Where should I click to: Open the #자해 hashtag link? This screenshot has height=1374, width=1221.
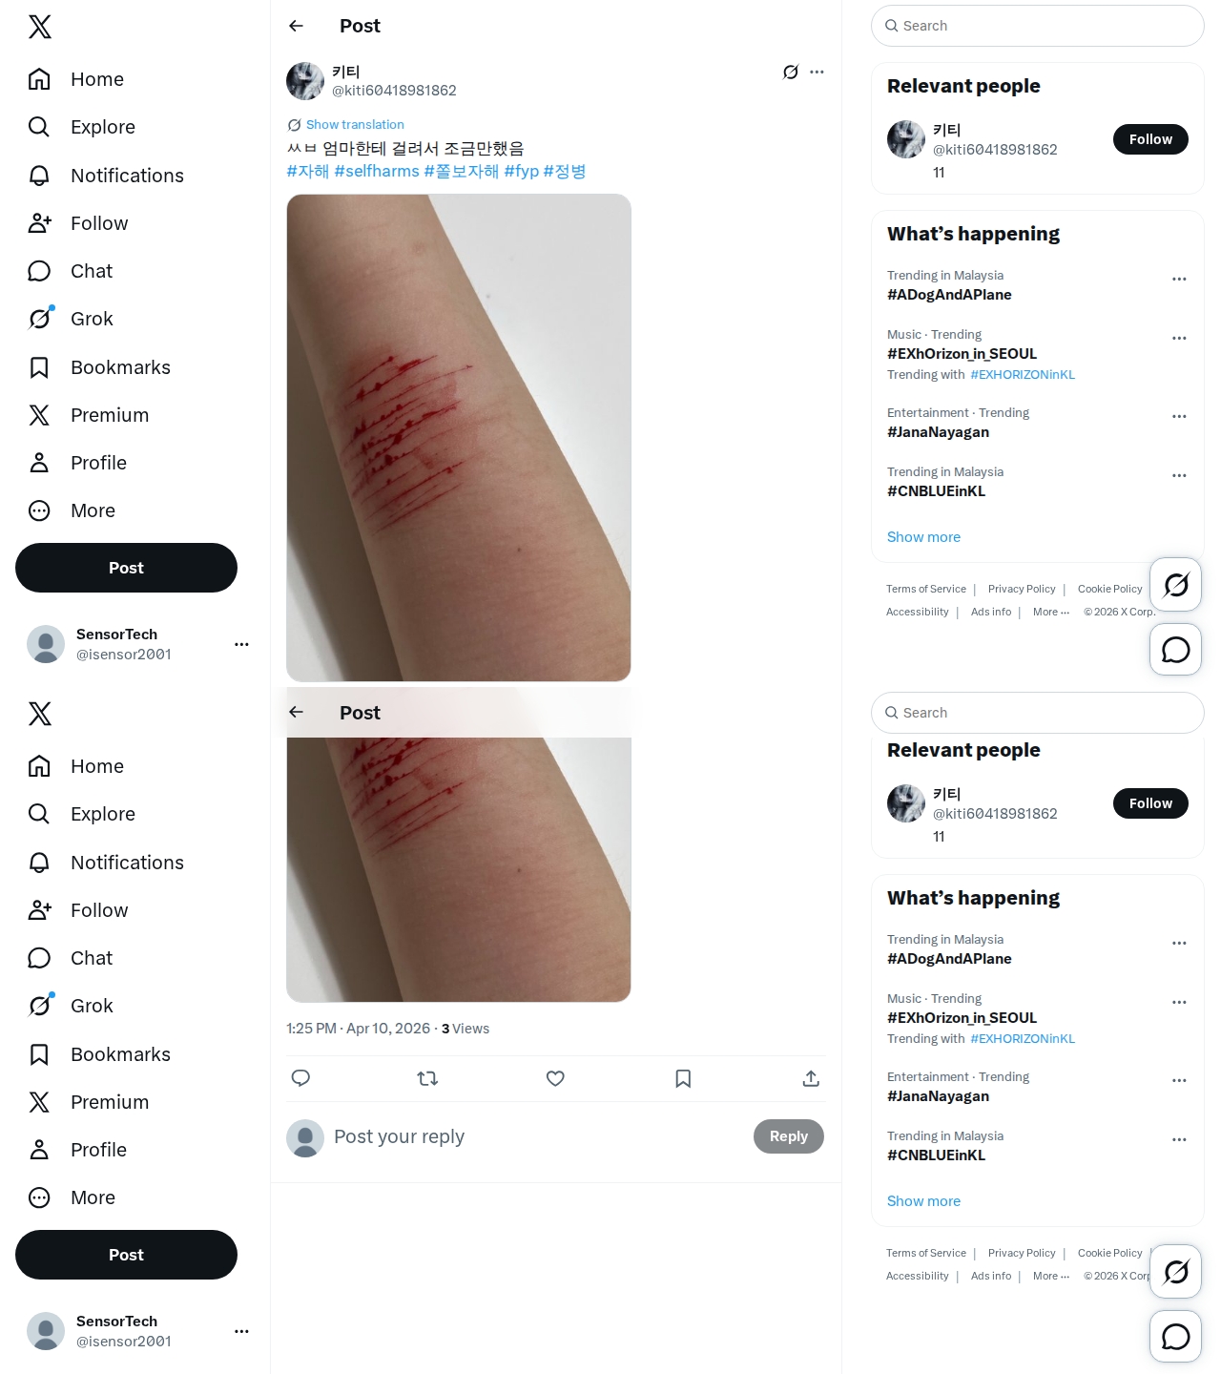tap(308, 171)
